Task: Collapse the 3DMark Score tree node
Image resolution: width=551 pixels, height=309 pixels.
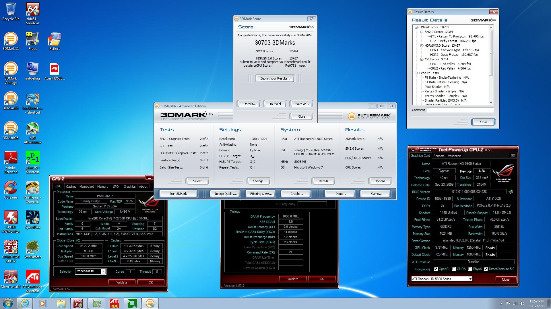Action: [x=416, y=27]
